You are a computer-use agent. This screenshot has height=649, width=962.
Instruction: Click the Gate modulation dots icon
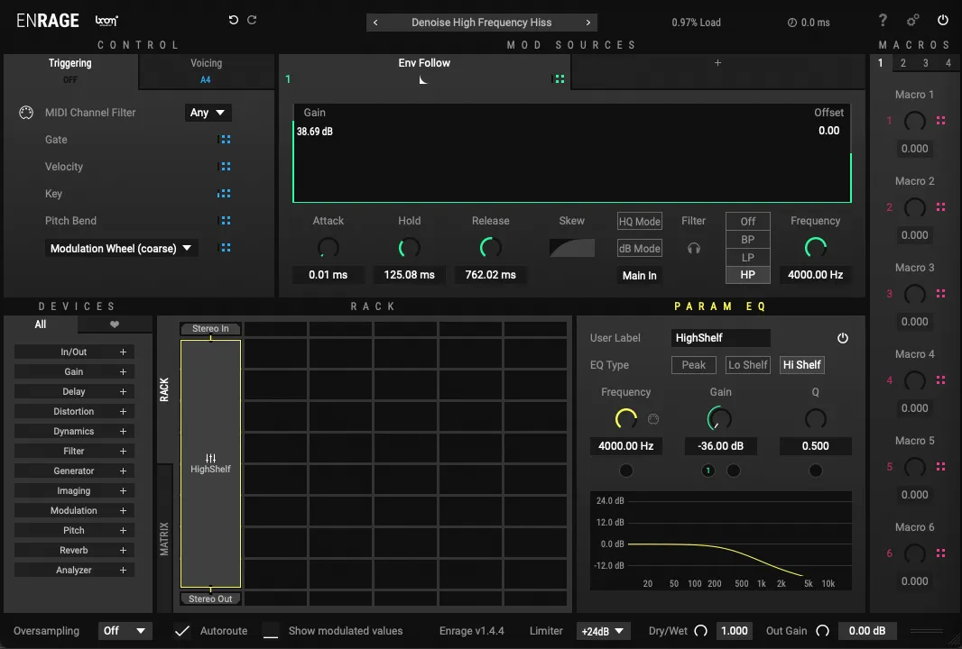[x=225, y=140]
